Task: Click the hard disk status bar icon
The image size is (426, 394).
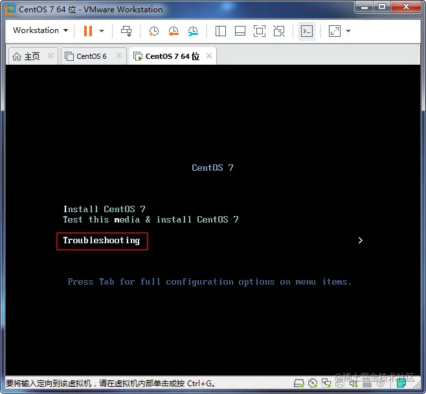Action: coord(299,384)
